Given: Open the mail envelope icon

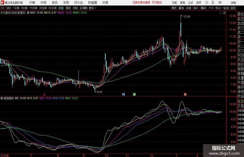Looking at the screenshot, I should point(220,3).
